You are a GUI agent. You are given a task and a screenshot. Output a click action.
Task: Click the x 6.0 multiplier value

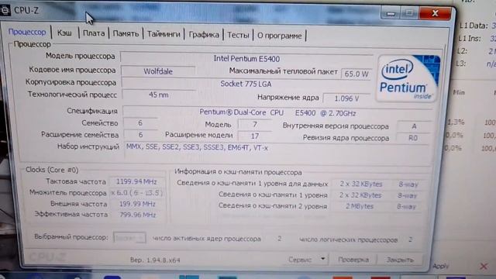pos(136,193)
